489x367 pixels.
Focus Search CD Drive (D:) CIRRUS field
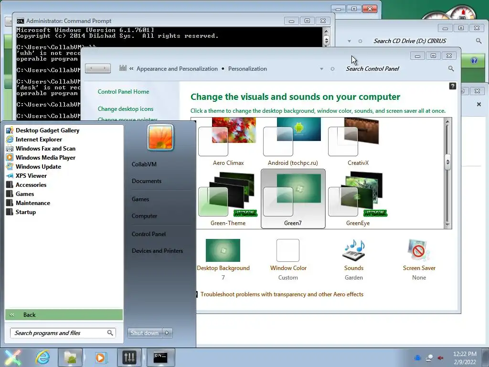tap(421, 41)
